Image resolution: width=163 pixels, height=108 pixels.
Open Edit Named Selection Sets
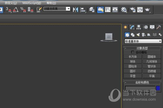[x=39, y=10]
